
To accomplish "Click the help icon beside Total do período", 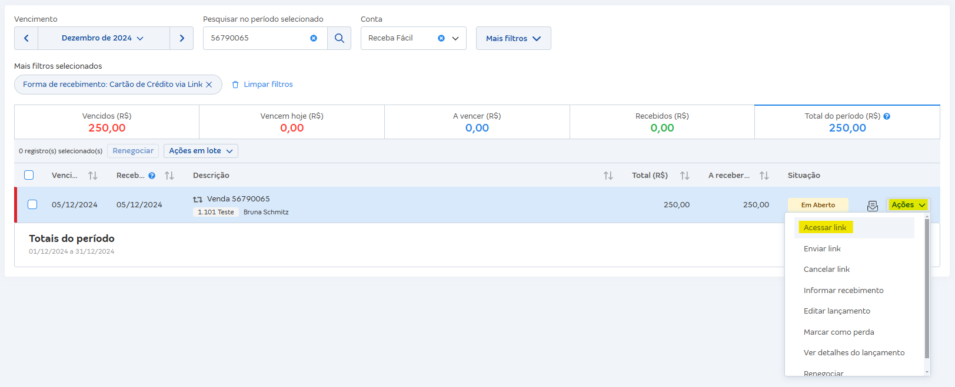I will tap(887, 116).
